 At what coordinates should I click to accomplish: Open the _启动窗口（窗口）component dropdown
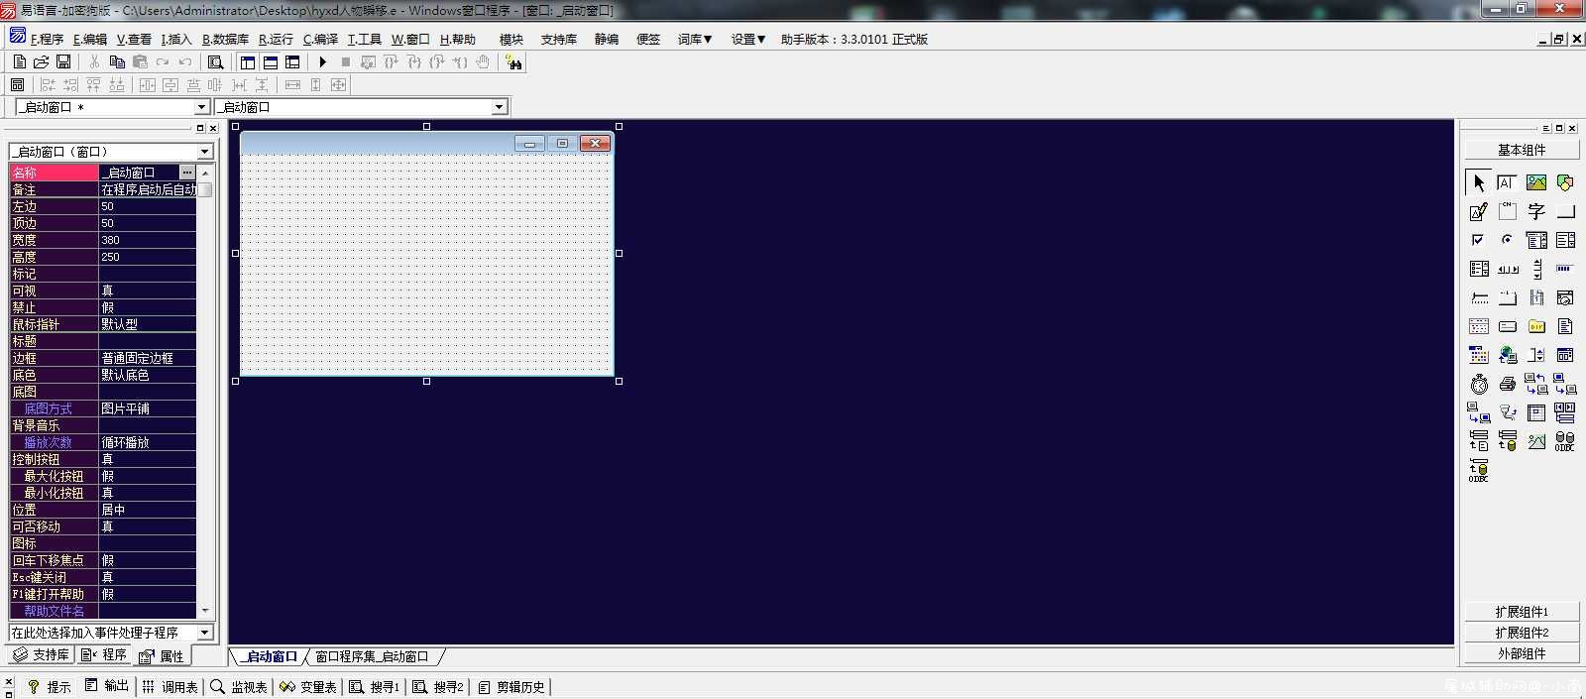(x=111, y=152)
